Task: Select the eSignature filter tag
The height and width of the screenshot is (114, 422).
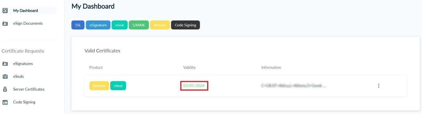Action: (98, 25)
